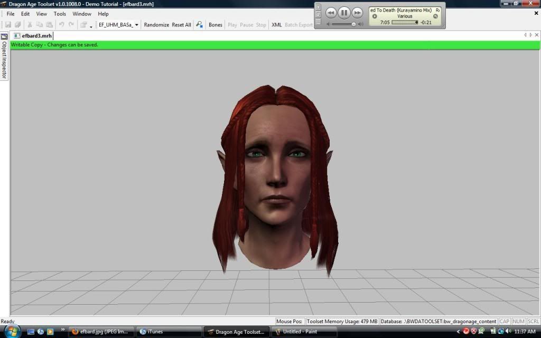Open the EF_UHM_BASa dropdown

tap(137, 25)
